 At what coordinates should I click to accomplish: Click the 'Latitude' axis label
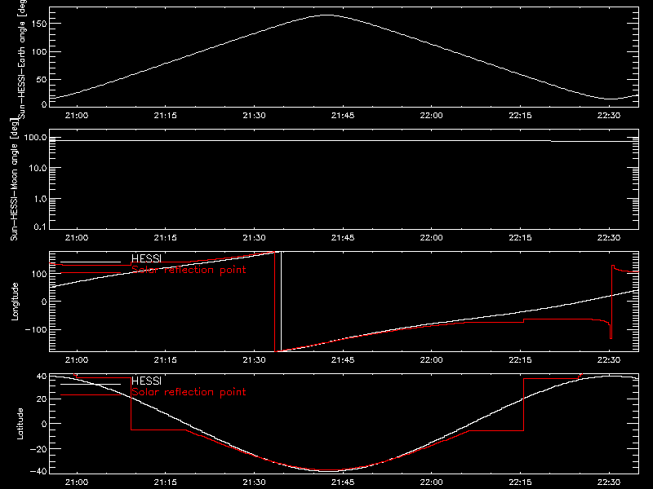click(x=20, y=424)
